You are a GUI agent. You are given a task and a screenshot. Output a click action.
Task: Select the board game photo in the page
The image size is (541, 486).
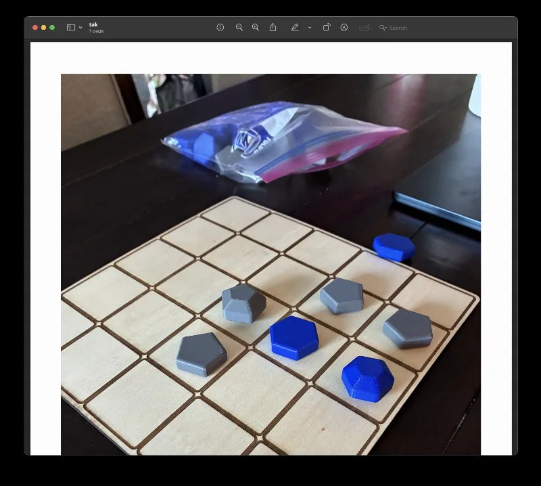(x=271, y=264)
